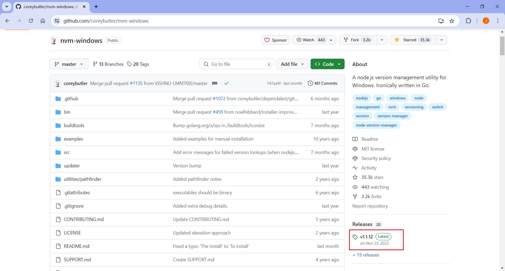This screenshot has width=505, height=271.
Task: Show the + 19 releases link
Action: [366, 255]
